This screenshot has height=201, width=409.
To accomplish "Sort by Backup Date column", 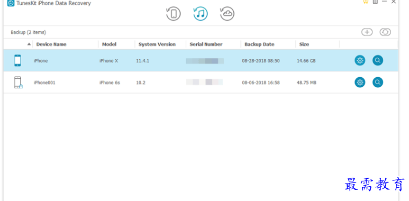I will [259, 44].
